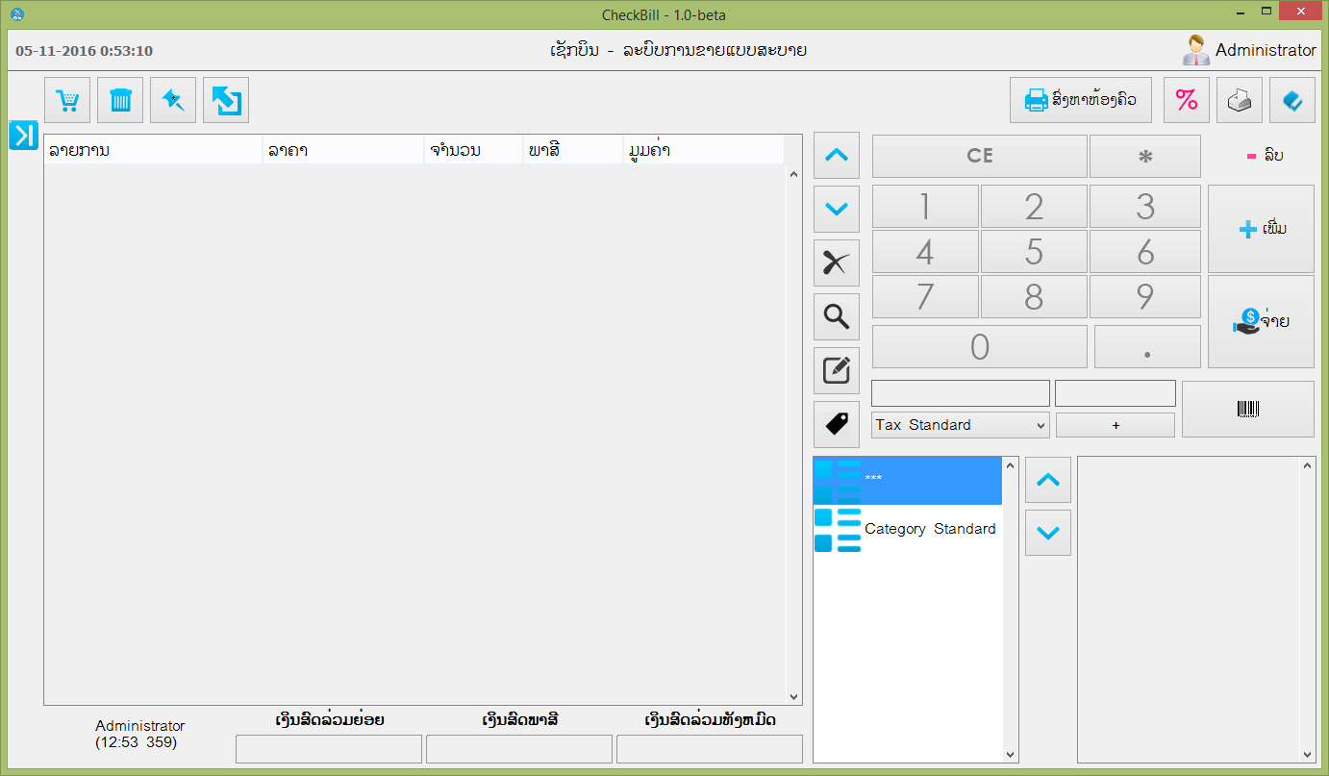Click the pink percent discount icon
This screenshot has height=776, width=1329.
pos(1187,100)
